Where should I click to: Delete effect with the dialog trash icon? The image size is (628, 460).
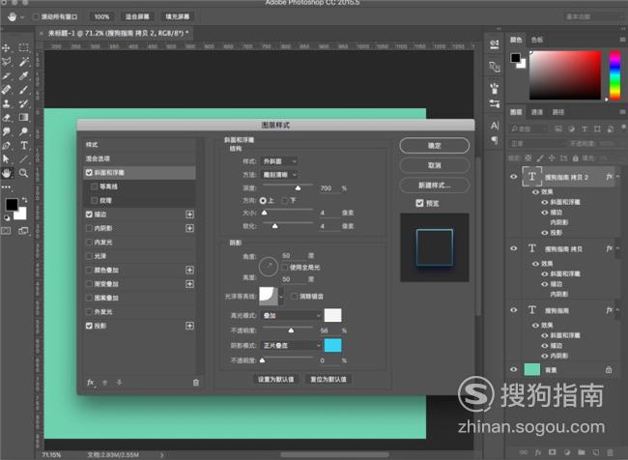(x=196, y=383)
